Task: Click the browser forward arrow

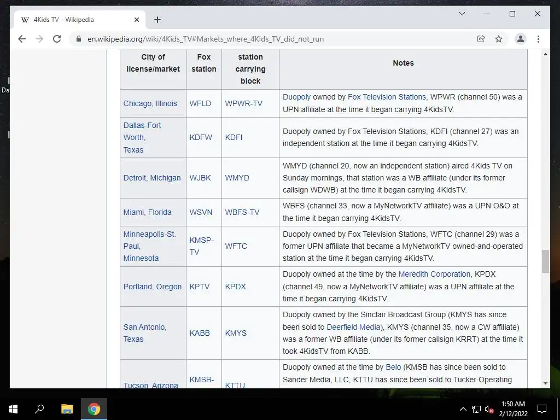Action: [39, 39]
